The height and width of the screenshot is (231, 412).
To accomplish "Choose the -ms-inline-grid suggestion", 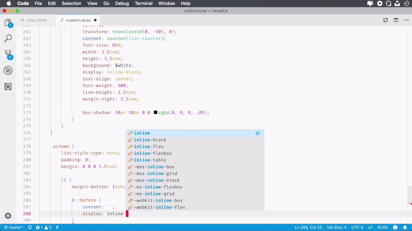I will click(195, 194).
